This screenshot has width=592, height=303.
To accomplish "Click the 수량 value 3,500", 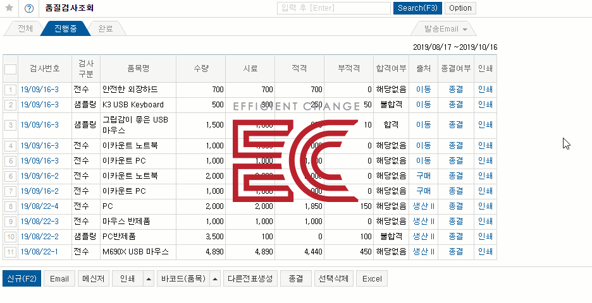I will click(215, 237).
